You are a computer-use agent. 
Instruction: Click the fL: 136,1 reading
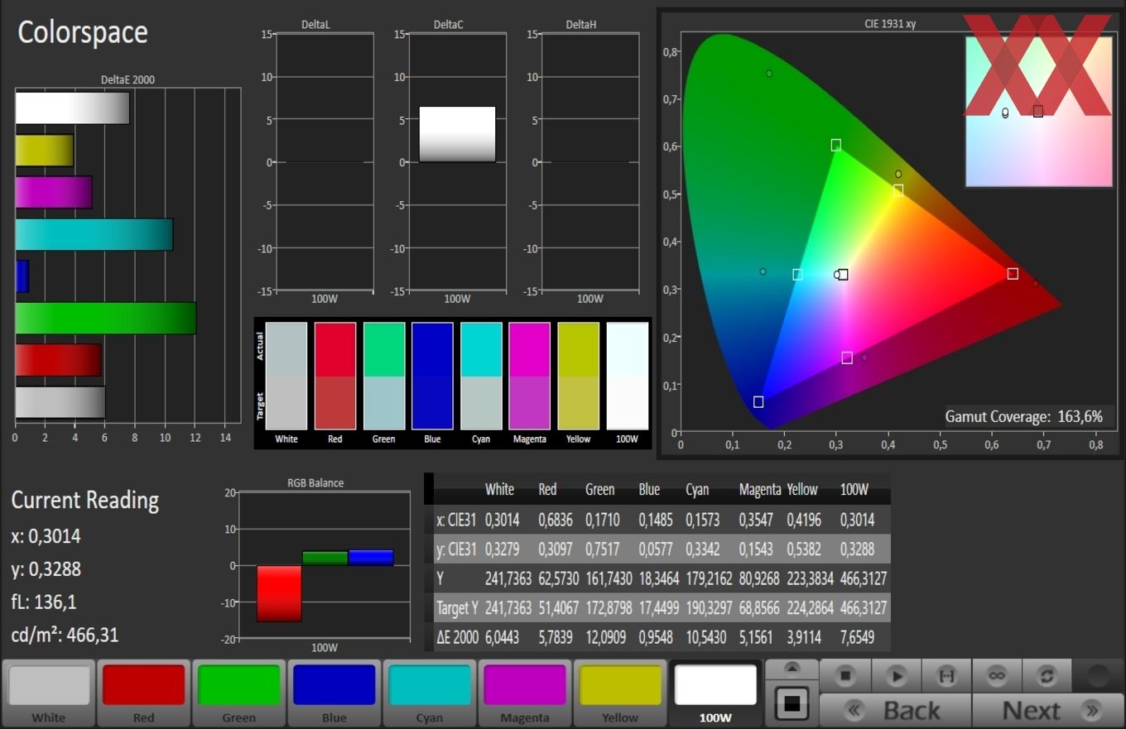(43, 602)
